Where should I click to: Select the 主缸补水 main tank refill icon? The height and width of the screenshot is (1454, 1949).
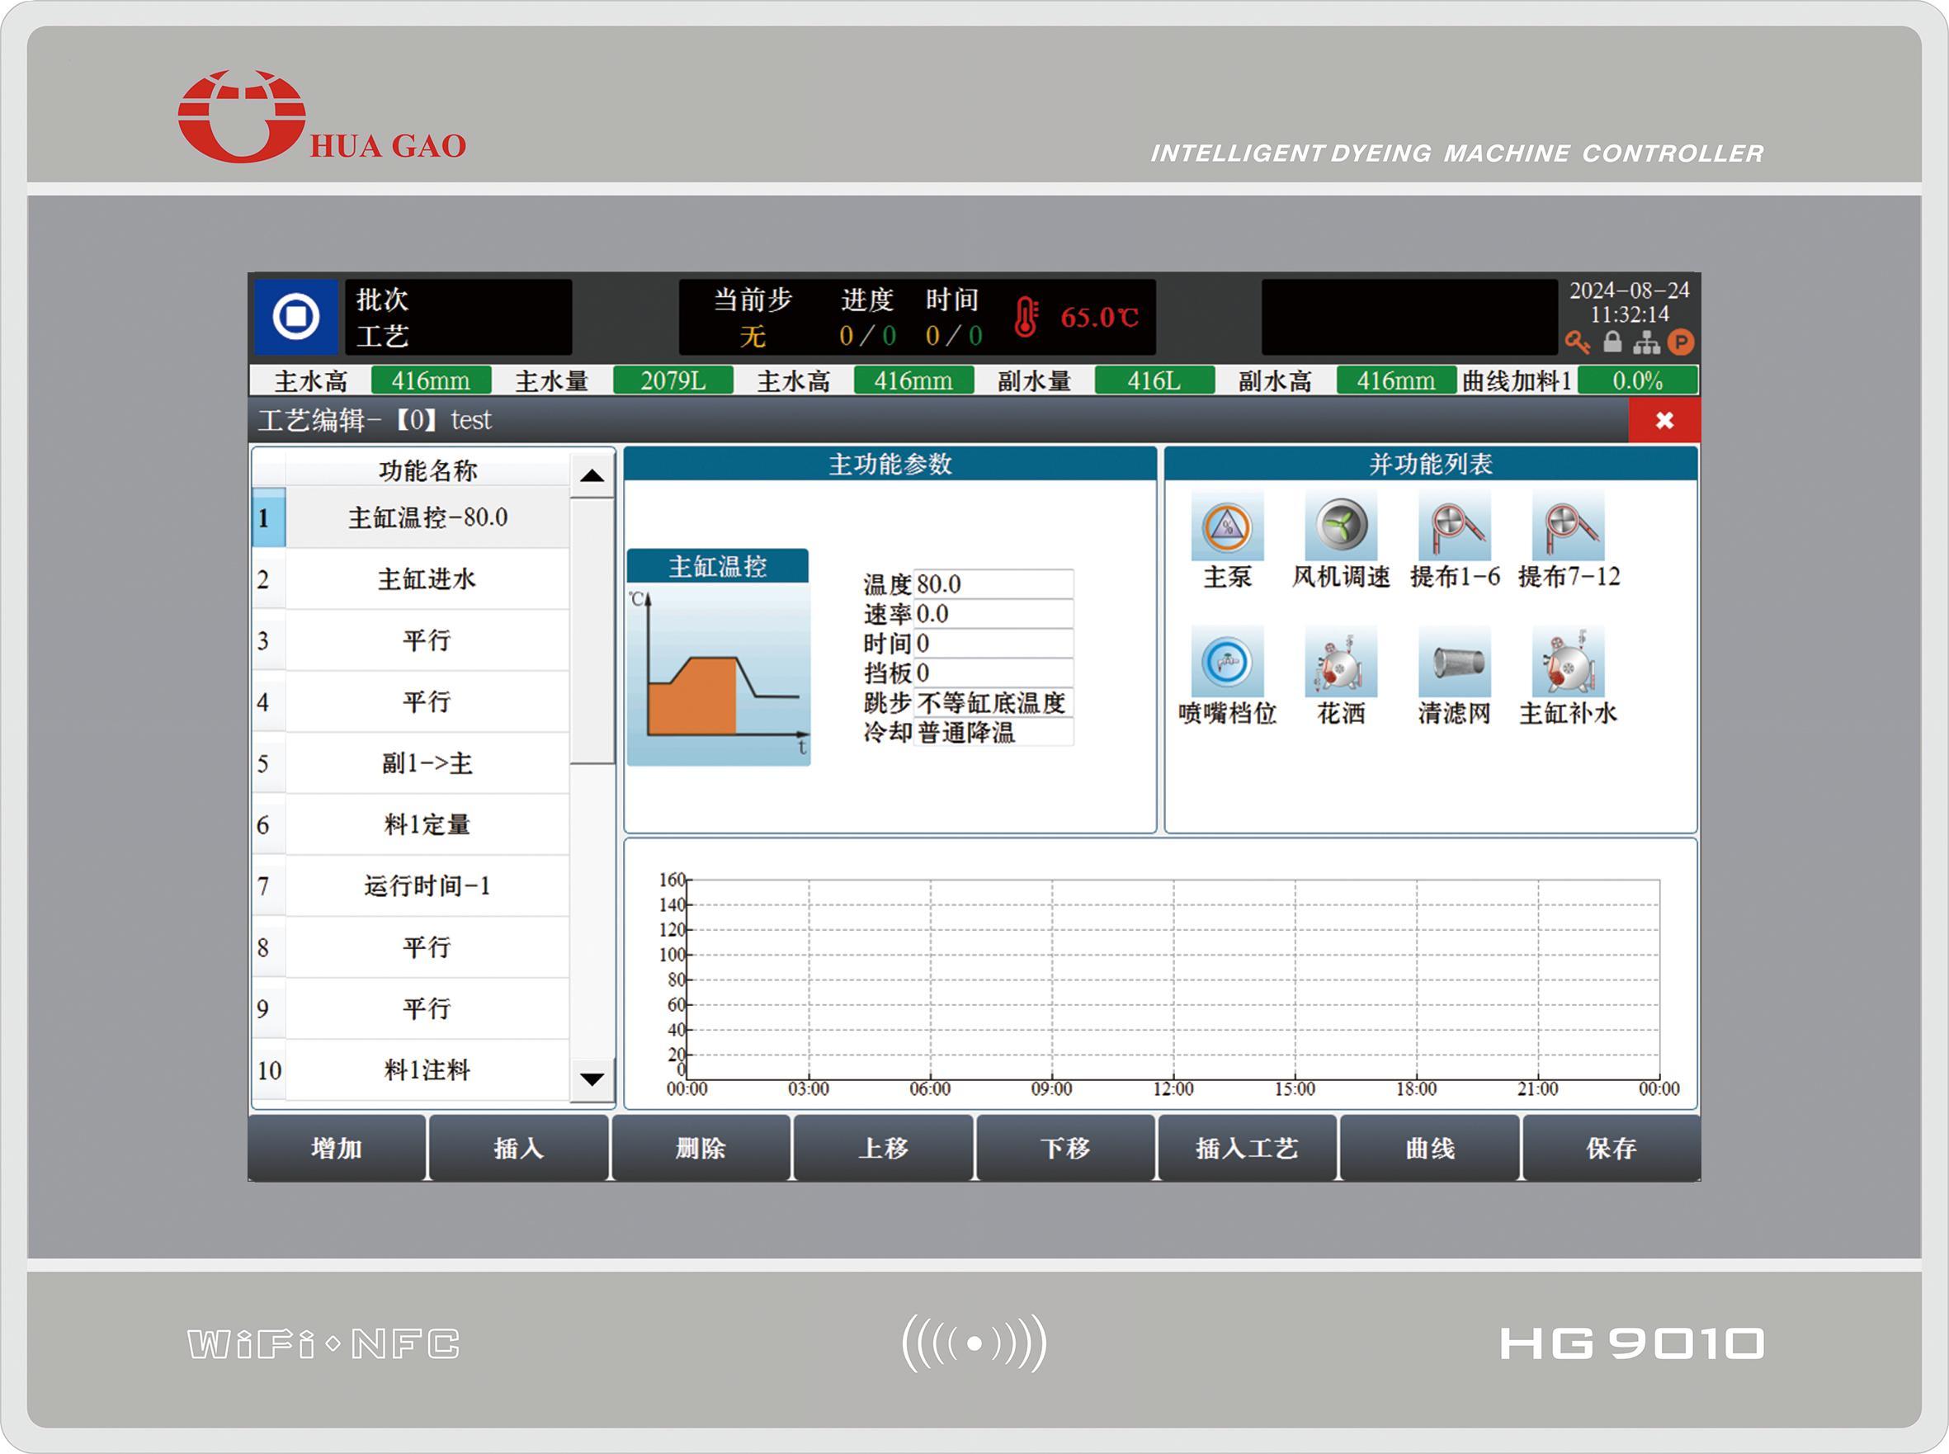(x=1568, y=662)
